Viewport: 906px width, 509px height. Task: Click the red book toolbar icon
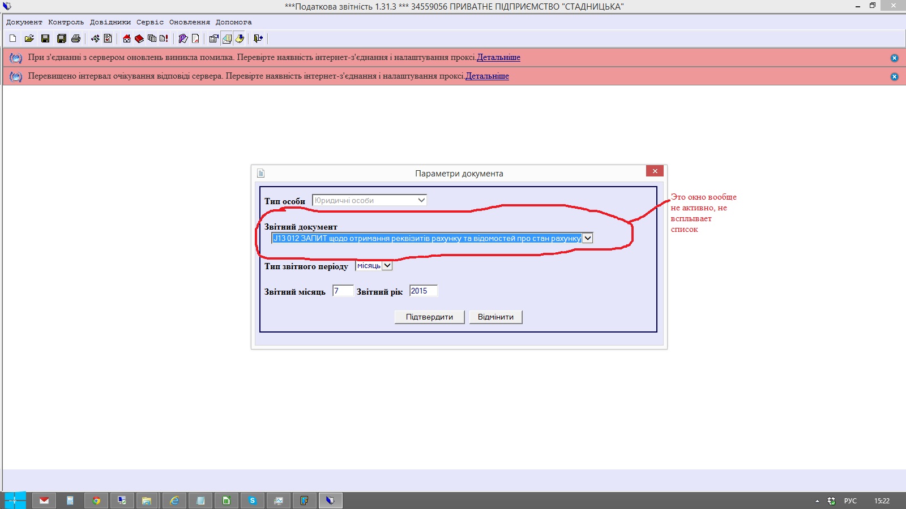pos(139,38)
